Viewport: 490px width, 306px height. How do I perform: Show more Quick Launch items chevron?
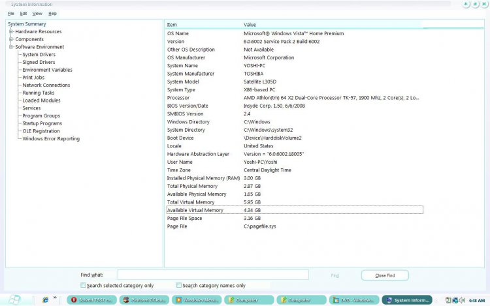coord(55,298)
